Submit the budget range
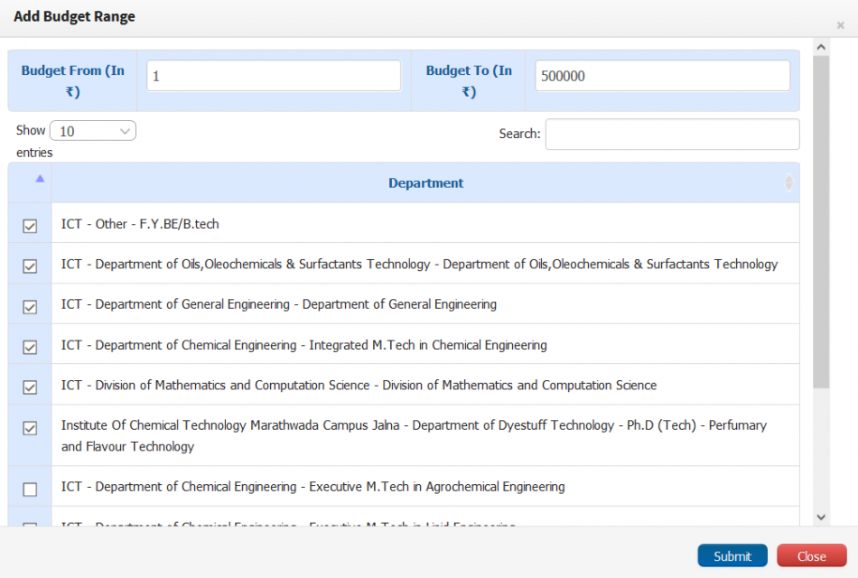This screenshot has height=578, width=858. pyautogui.click(x=732, y=556)
